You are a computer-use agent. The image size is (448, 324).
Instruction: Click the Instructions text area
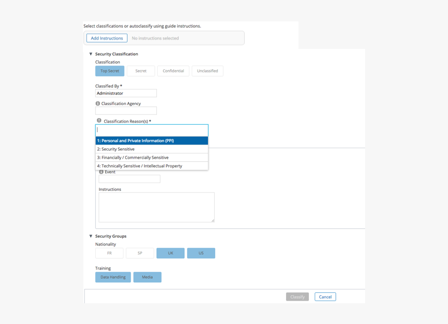coord(157,208)
